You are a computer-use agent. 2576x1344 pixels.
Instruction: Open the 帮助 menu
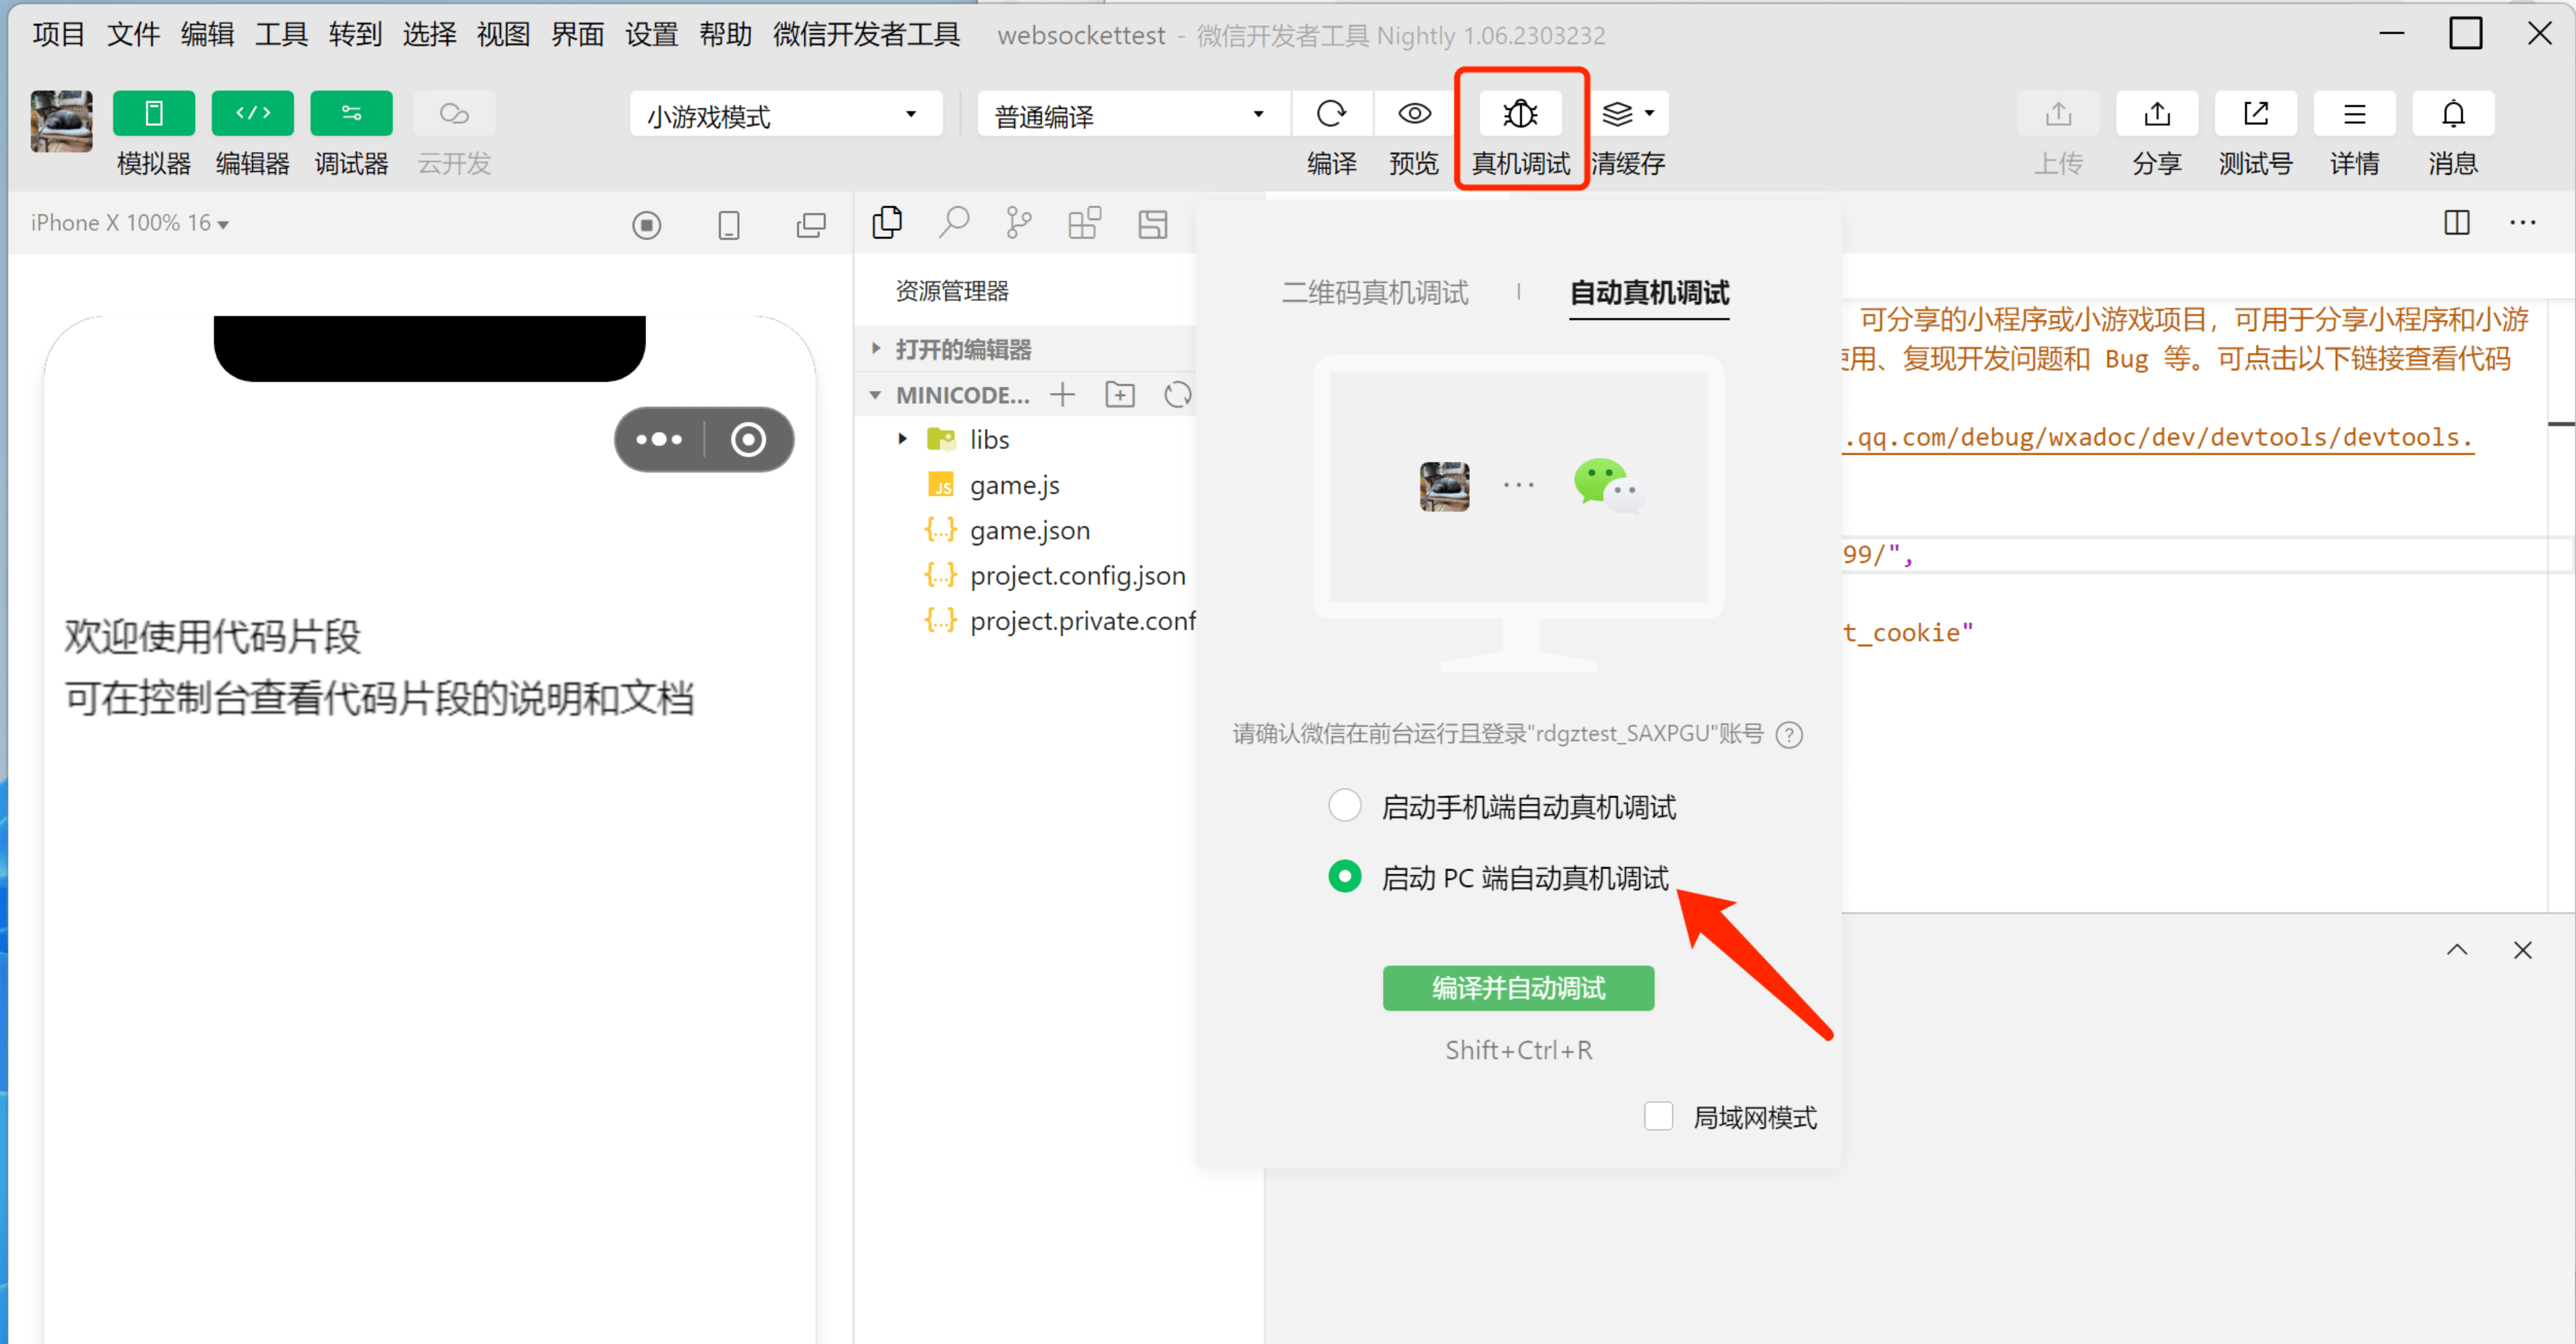pyautogui.click(x=725, y=35)
